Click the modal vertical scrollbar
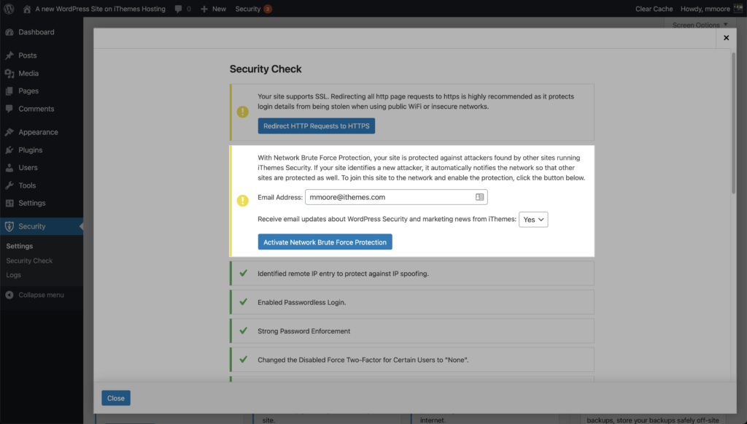Image resolution: width=747 pixels, height=424 pixels. coord(734,123)
